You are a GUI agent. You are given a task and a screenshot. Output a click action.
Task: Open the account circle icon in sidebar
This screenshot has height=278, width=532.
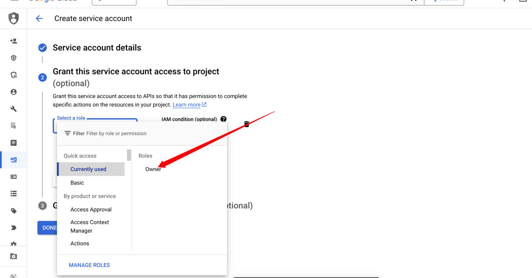pos(13,92)
